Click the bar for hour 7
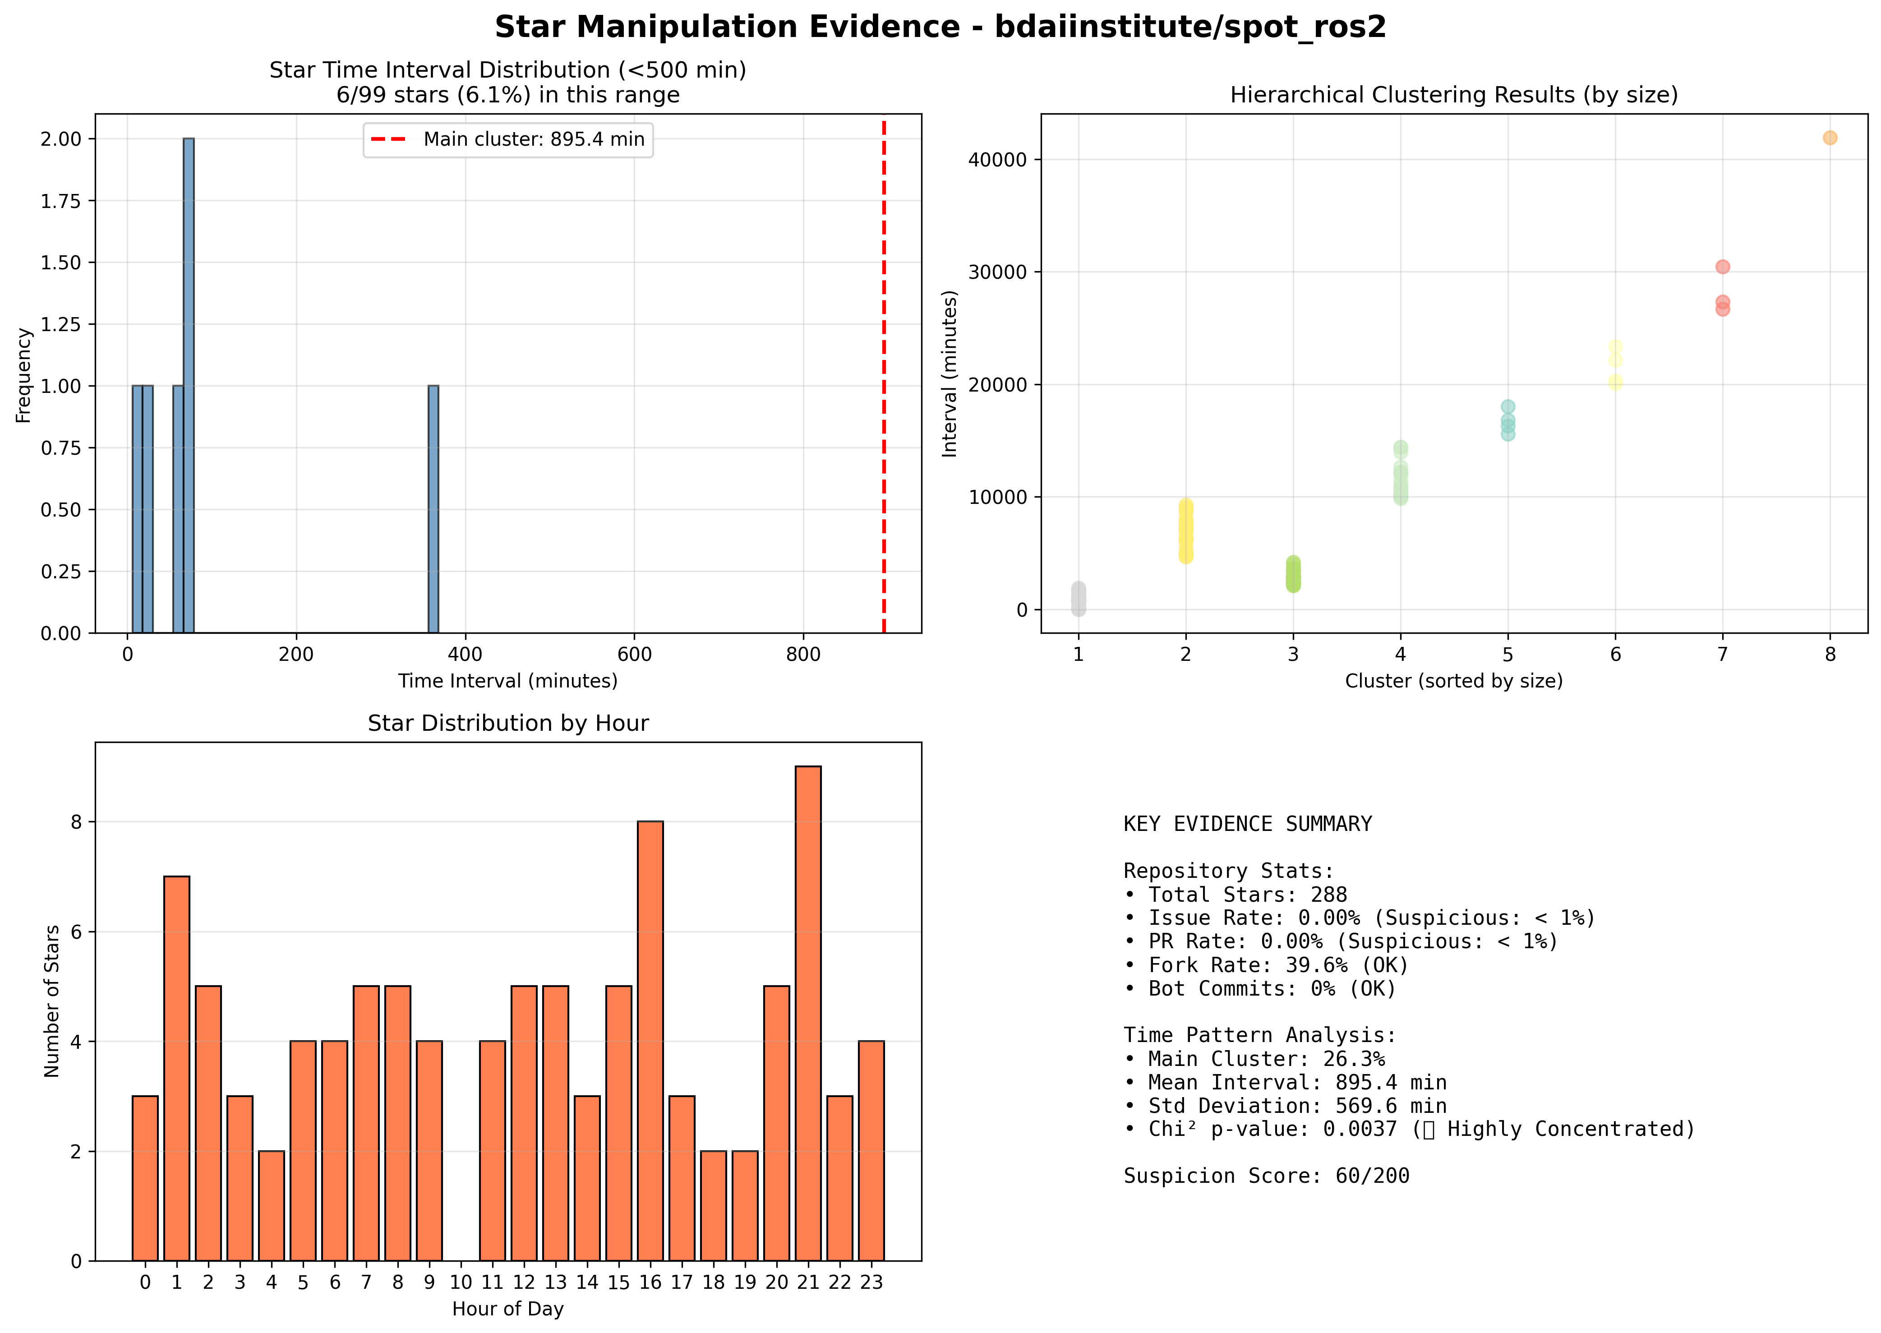Screen dimensions: 1881x1333 366,1123
